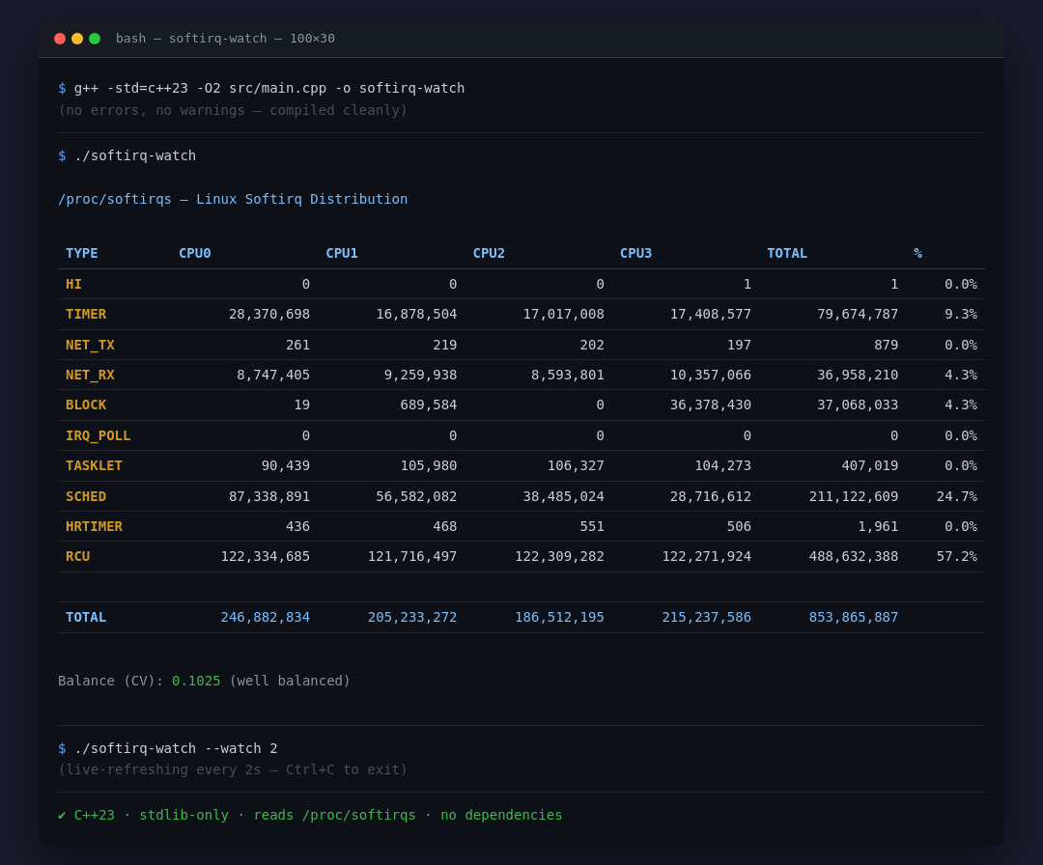Click the TOTAL column header
This screenshot has width=1043, height=865.
click(x=787, y=253)
